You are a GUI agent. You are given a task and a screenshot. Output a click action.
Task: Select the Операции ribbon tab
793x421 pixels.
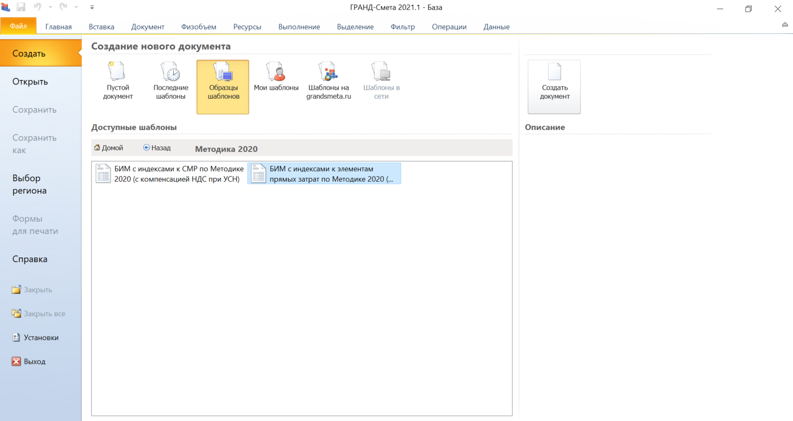[x=449, y=27]
